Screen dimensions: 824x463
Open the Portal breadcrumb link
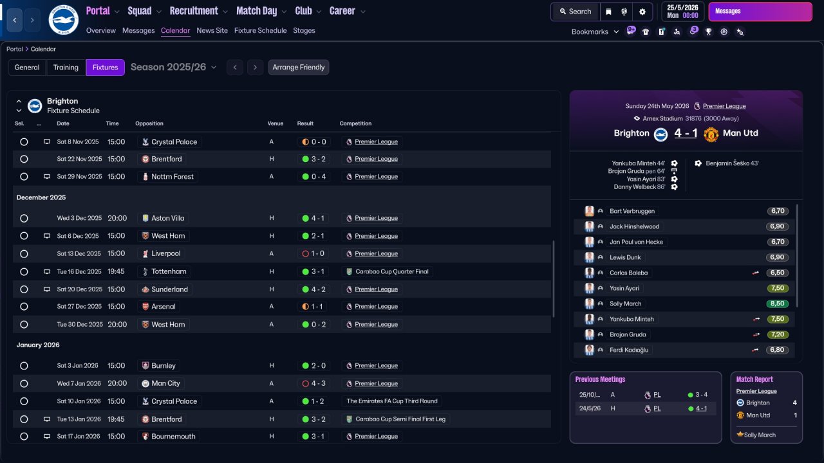click(15, 49)
